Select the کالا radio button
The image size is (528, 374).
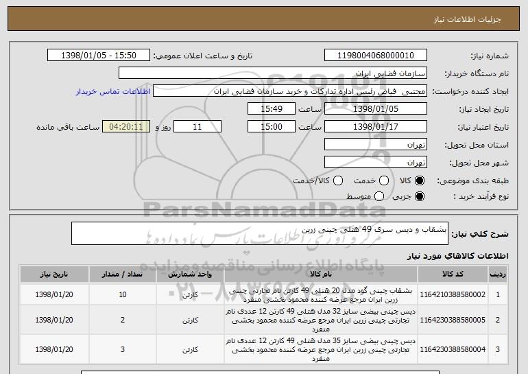(420, 180)
